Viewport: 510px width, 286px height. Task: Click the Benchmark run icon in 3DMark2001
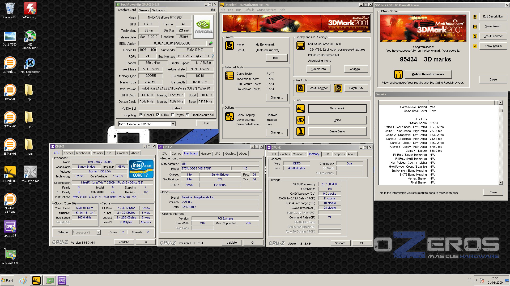coord(301,108)
